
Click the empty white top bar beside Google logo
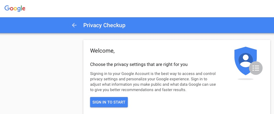[142, 8]
